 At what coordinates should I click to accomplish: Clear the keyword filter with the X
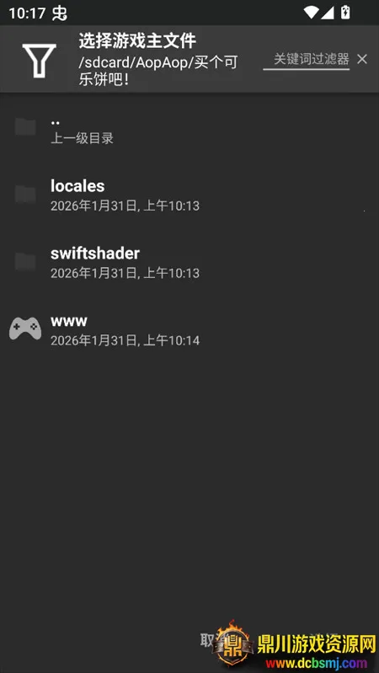tap(362, 59)
